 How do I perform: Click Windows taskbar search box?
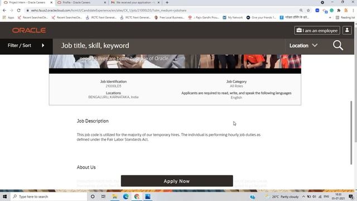coord(49,197)
